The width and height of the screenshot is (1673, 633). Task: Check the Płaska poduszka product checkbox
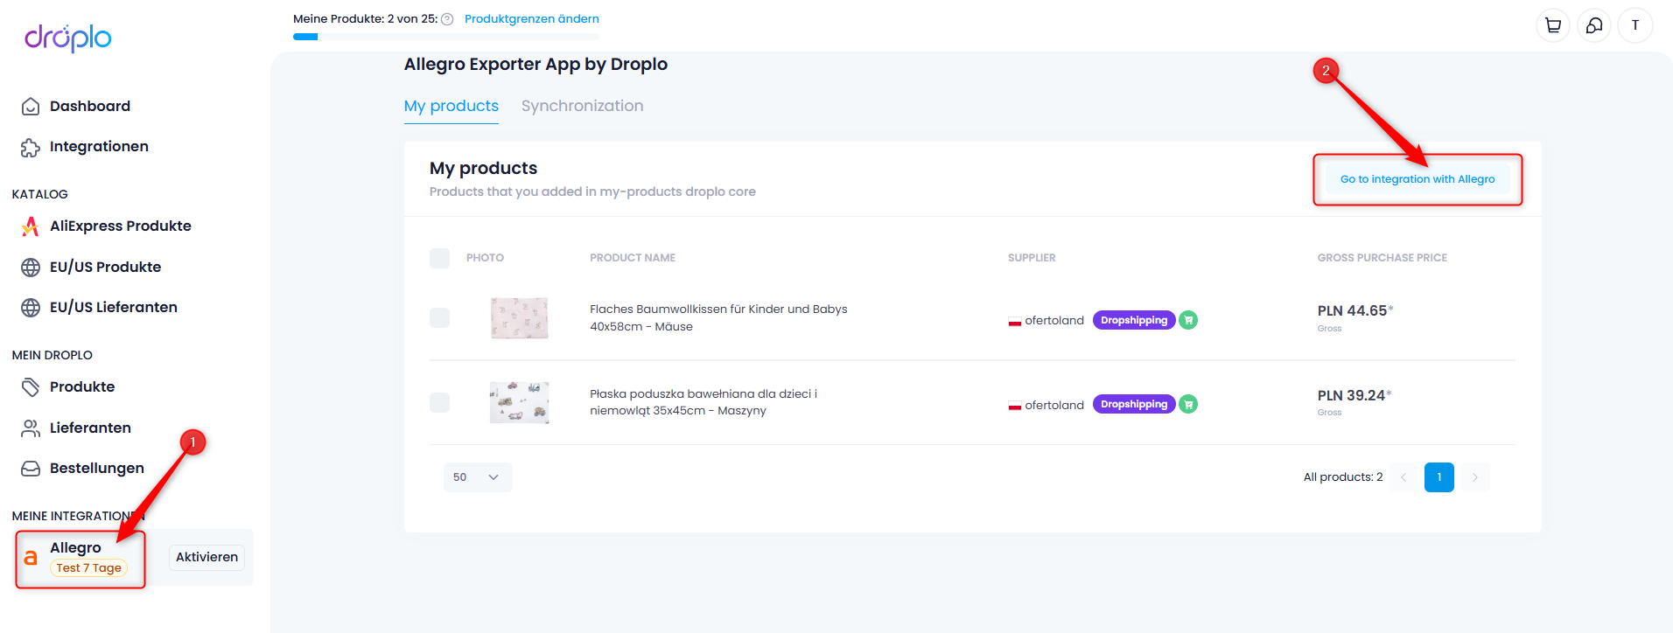click(439, 402)
